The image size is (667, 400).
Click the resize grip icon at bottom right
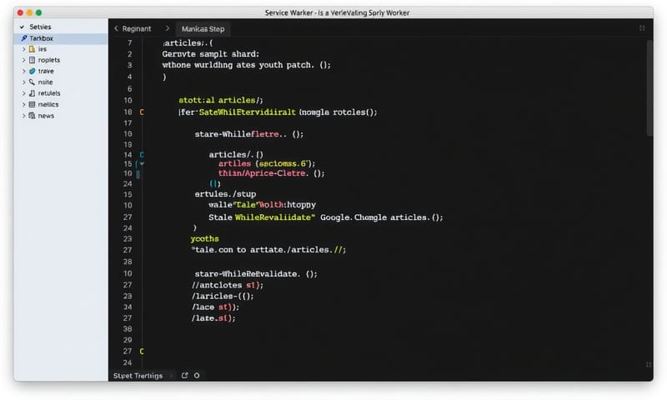(649, 365)
